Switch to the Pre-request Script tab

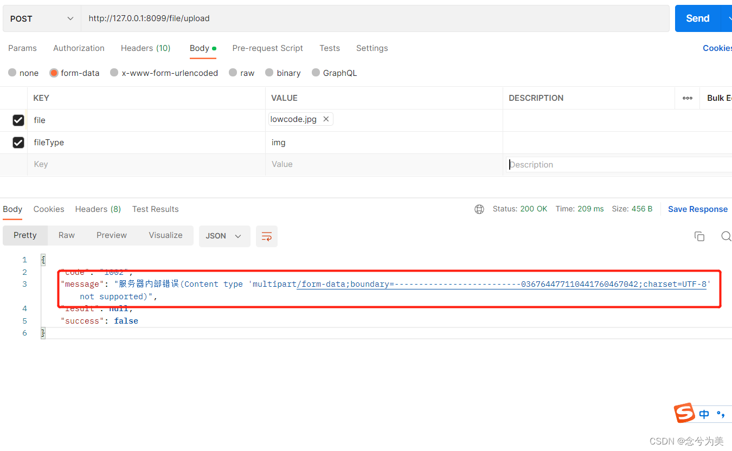(267, 48)
